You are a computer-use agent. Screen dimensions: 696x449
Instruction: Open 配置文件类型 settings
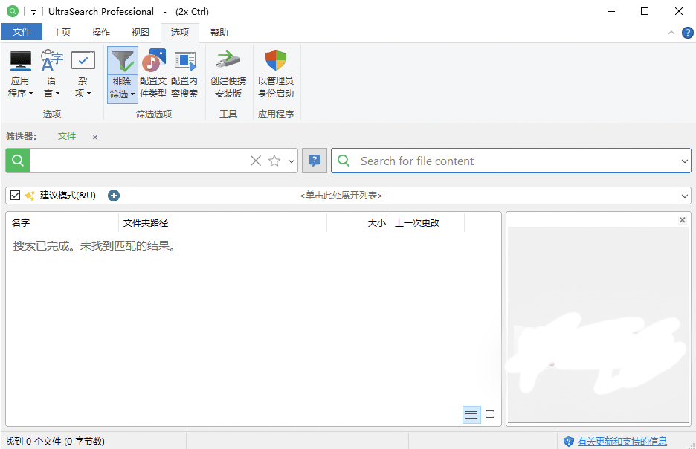click(x=153, y=74)
